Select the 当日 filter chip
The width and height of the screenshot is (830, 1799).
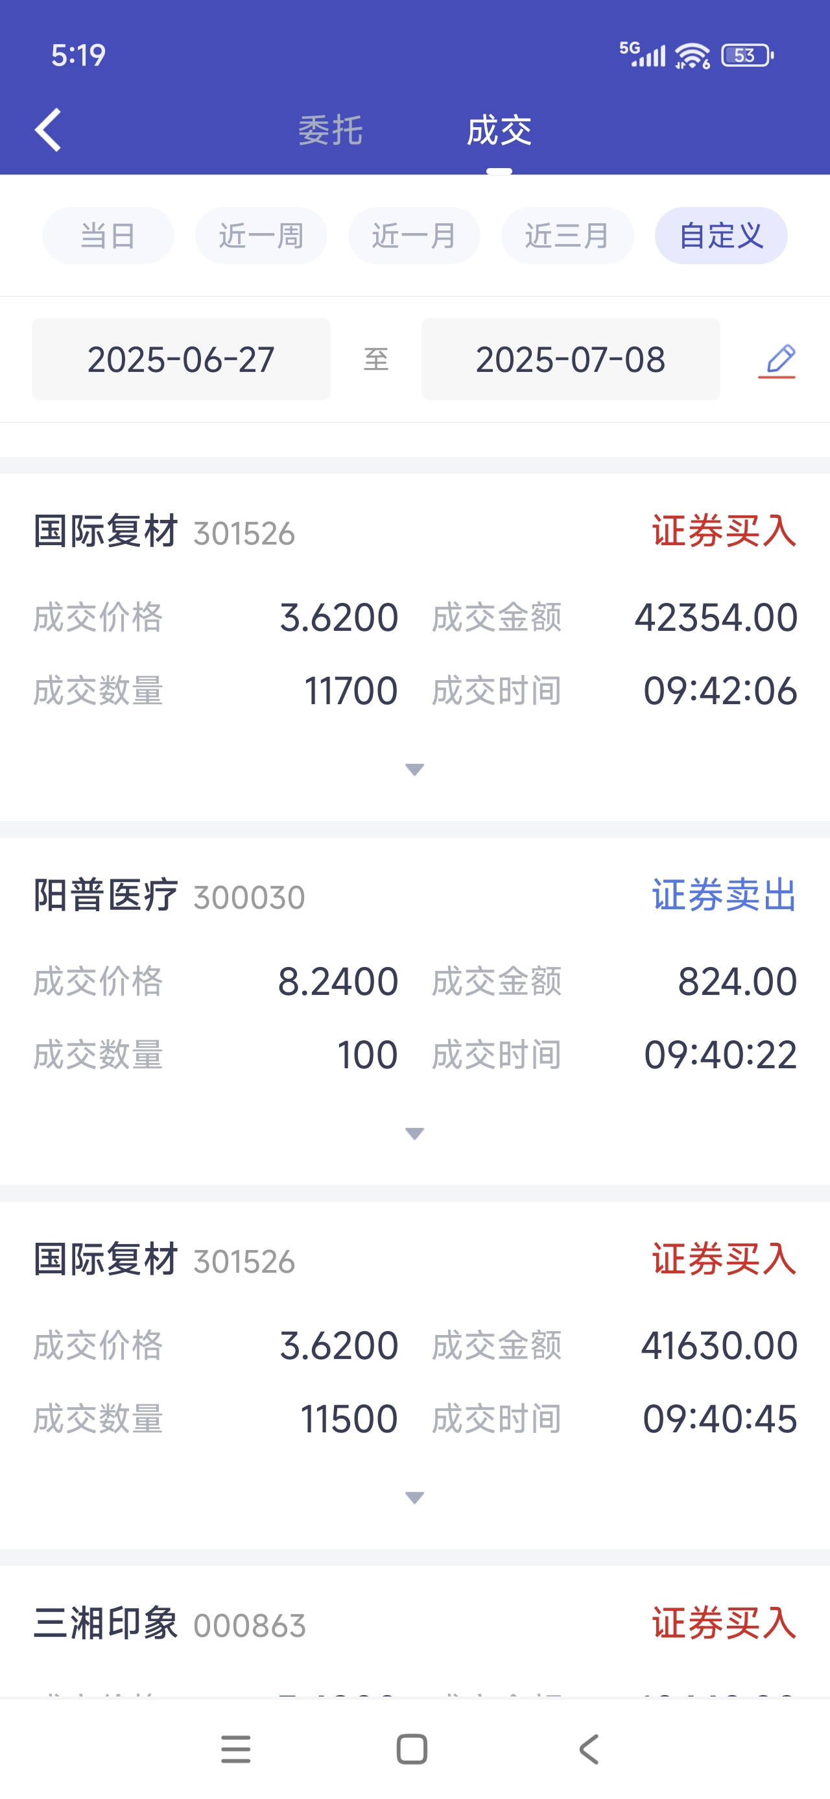(108, 236)
